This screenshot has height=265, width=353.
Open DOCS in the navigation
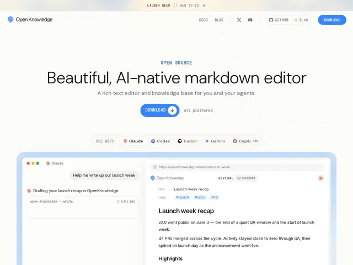(204, 20)
